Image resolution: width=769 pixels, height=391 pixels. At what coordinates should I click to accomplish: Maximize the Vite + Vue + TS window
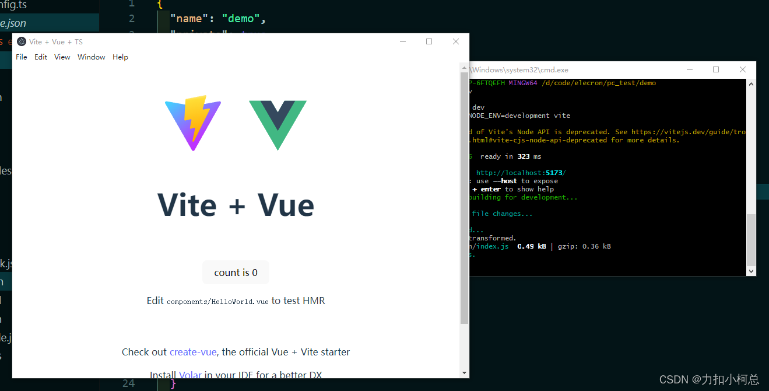[x=429, y=41]
